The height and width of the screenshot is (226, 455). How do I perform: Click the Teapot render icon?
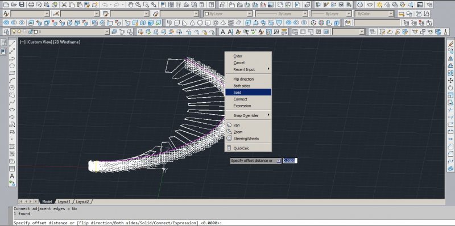[x=369, y=5]
